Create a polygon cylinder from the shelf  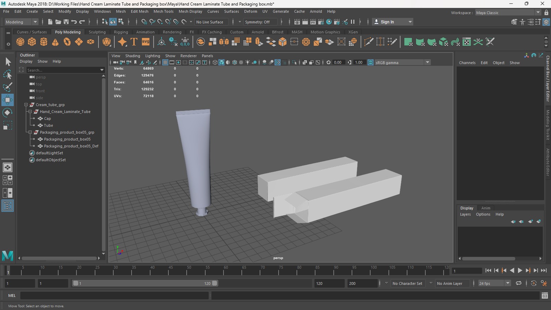tap(44, 42)
